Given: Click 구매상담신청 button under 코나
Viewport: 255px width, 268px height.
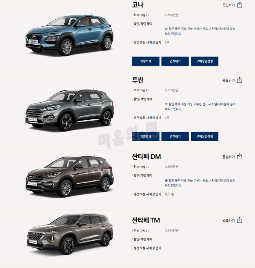Looking at the screenshot, I should pyautogui.click(x=204, y=61).
